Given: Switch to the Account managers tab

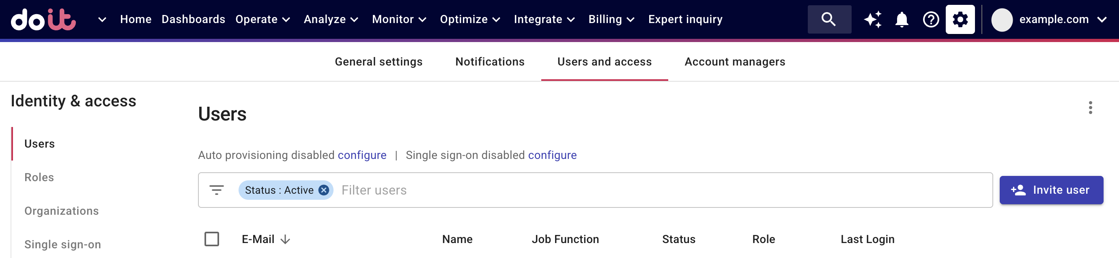Looking at the screenshot, I should [x=734, y=62].
